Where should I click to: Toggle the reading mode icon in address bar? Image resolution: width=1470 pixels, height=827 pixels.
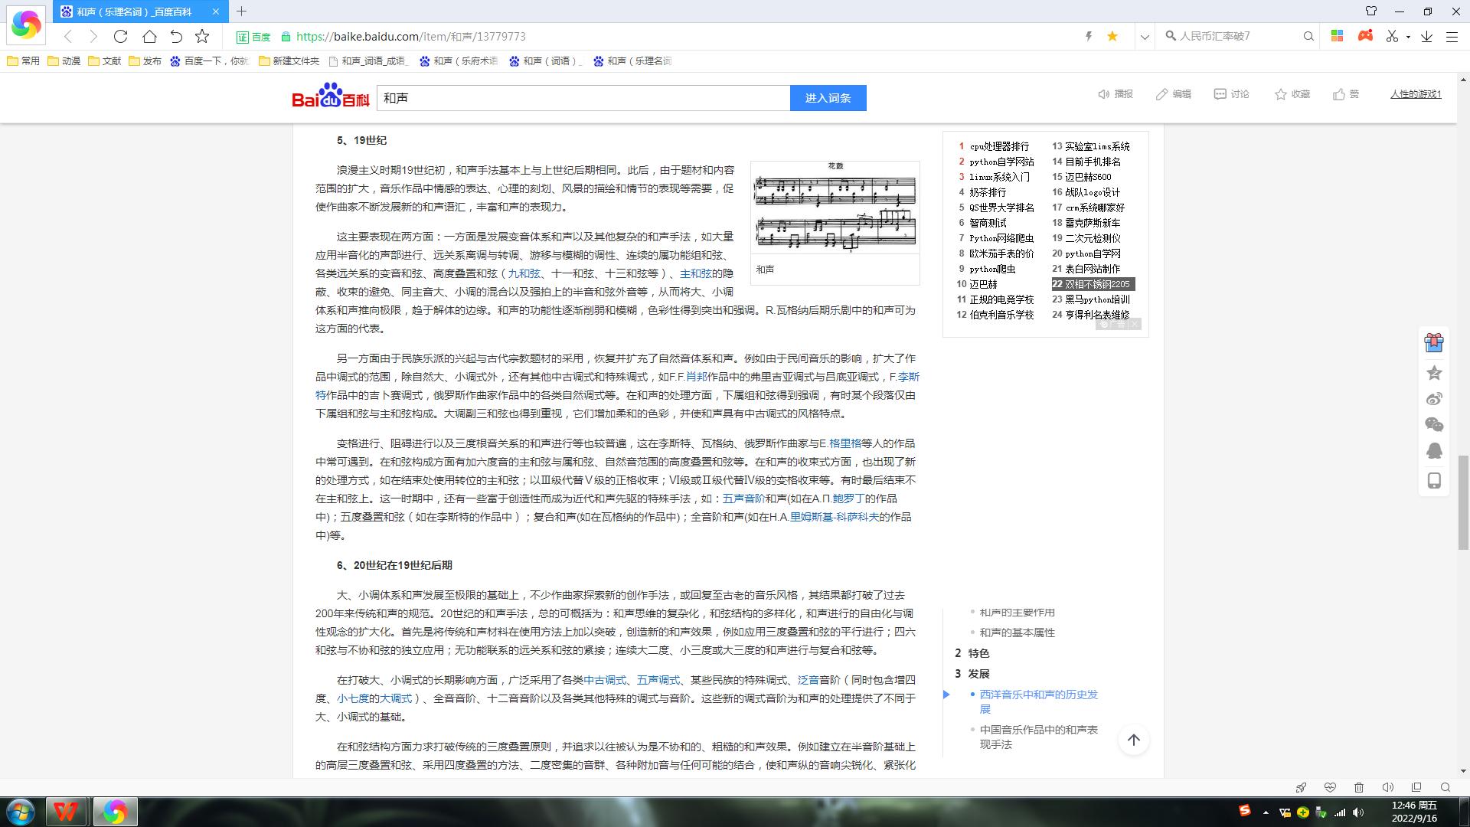[x=1088, y=36]
